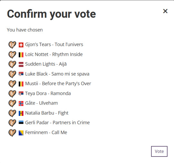
Task: Confirm by clicking the Vote button
Action: coord(159,151)
